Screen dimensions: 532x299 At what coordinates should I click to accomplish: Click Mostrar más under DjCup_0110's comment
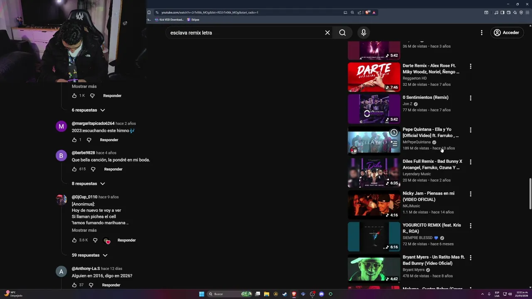[x=84, y=230]
